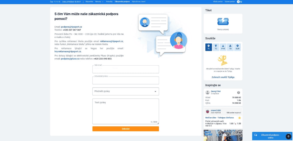Click the question mark help icon

click(x=239, y=92)
